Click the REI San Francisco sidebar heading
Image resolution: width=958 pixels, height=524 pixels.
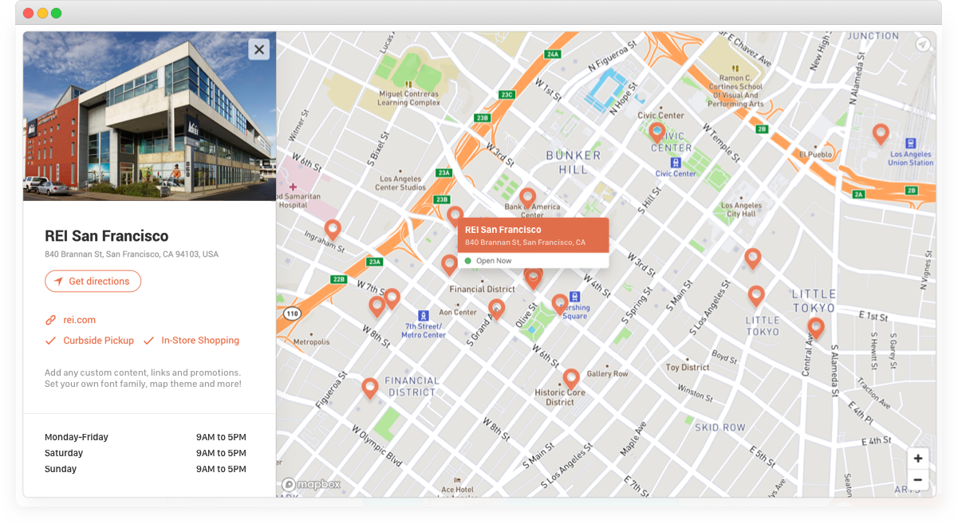[107, 236]
